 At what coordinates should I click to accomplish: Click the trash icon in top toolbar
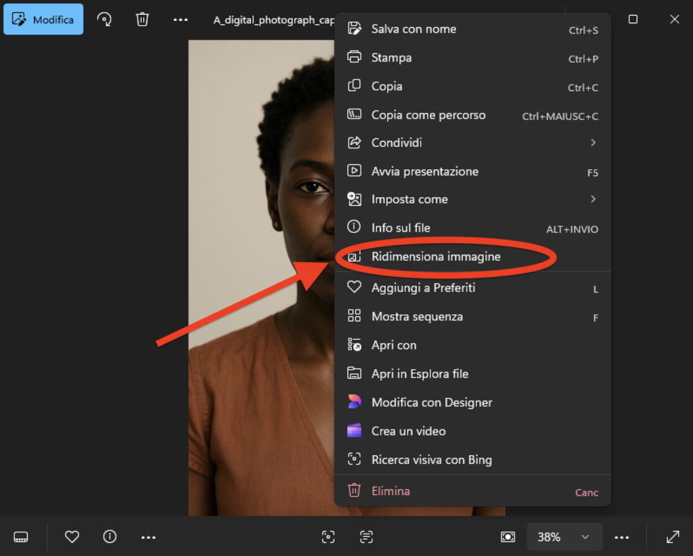coord(142,20)
